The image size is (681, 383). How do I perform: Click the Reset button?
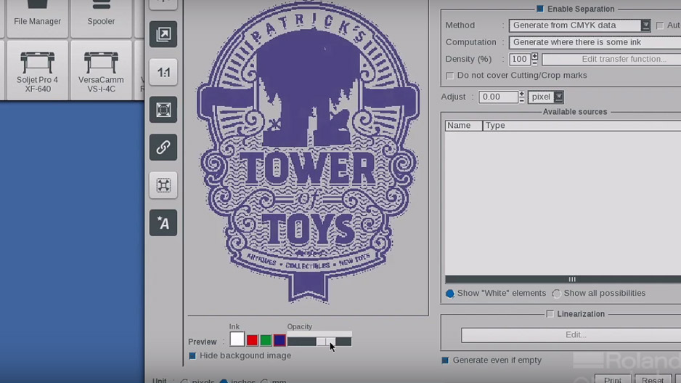pos(652,379)
